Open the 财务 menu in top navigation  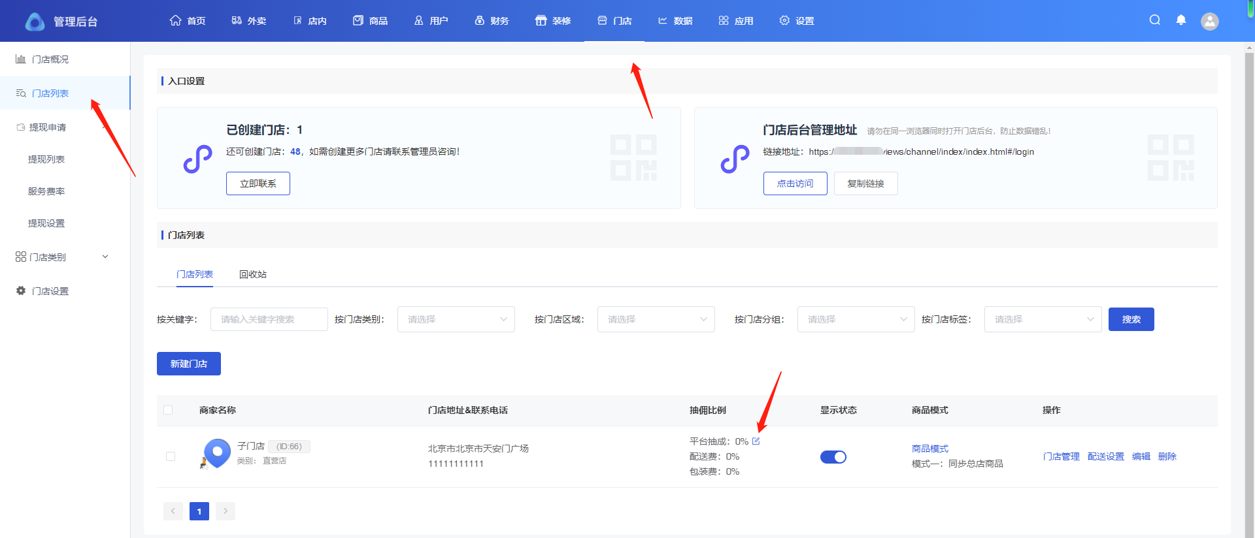click(x=492, y=21)
